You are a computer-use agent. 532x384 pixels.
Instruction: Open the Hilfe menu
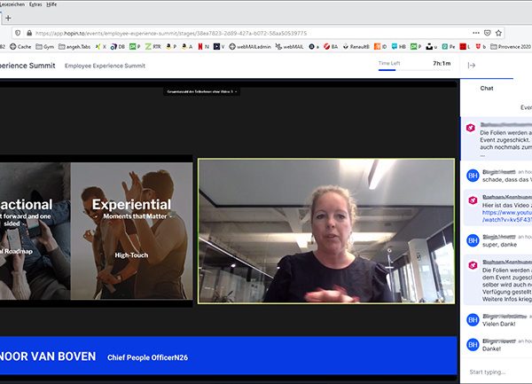(x=51, y=4)
